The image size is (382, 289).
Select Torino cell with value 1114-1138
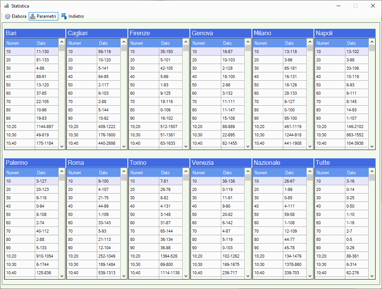coord(171,273)
